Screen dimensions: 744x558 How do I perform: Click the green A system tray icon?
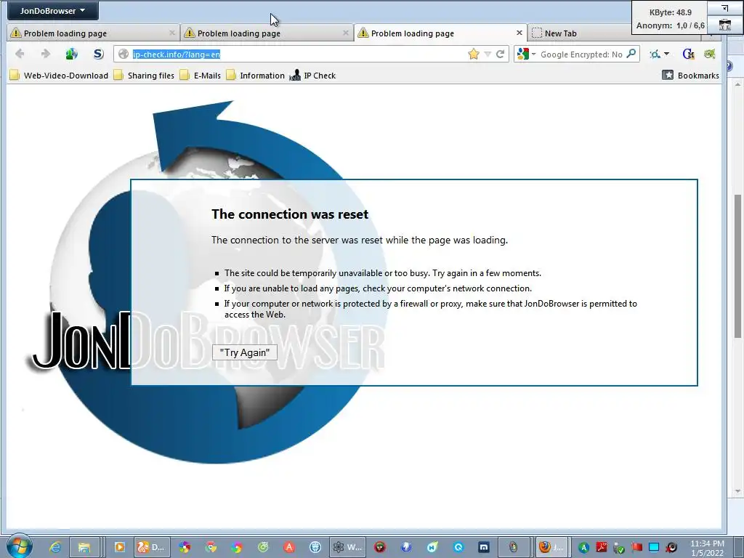coord(583,548)
